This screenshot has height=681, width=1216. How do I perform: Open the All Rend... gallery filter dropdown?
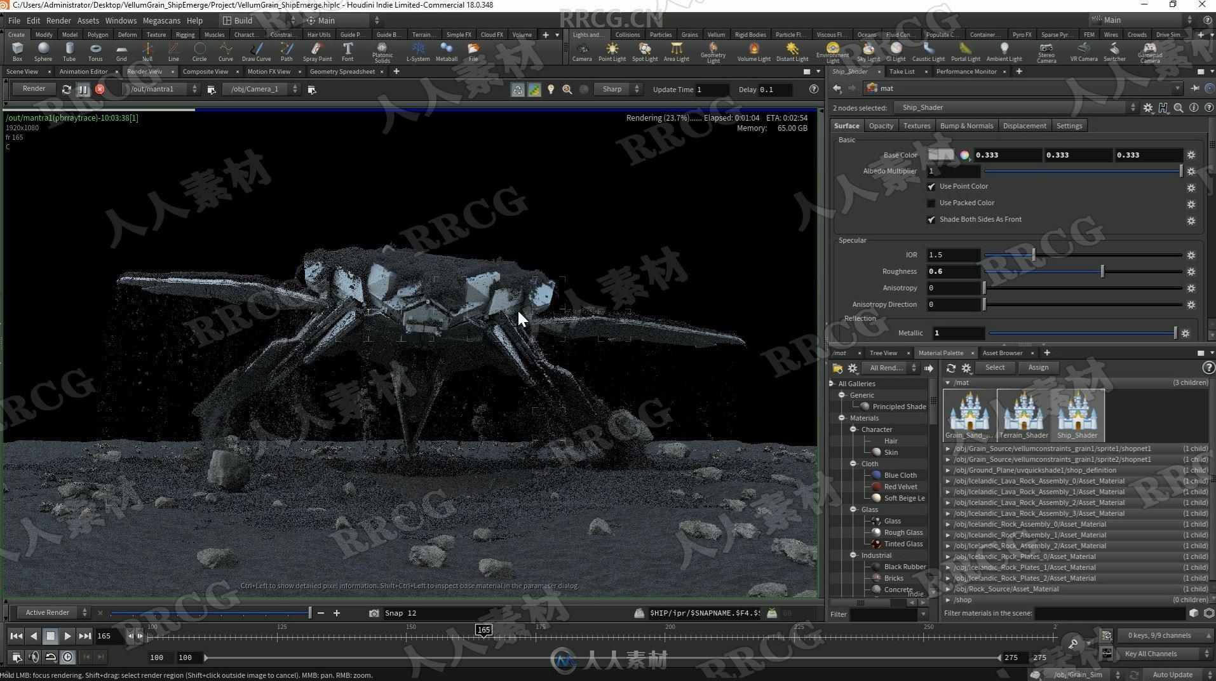890,368
